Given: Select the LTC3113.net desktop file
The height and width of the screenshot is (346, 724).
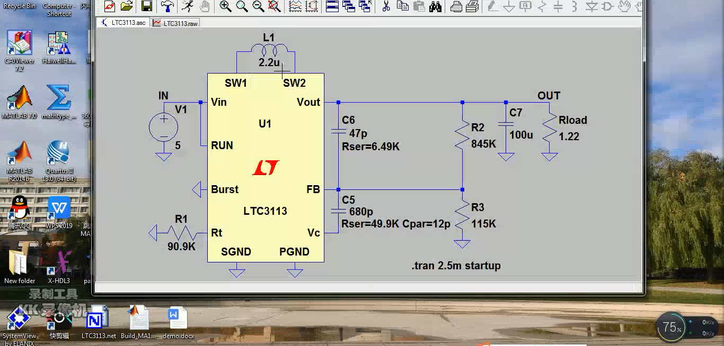Looking at the screenshot, I should [99, 322].
